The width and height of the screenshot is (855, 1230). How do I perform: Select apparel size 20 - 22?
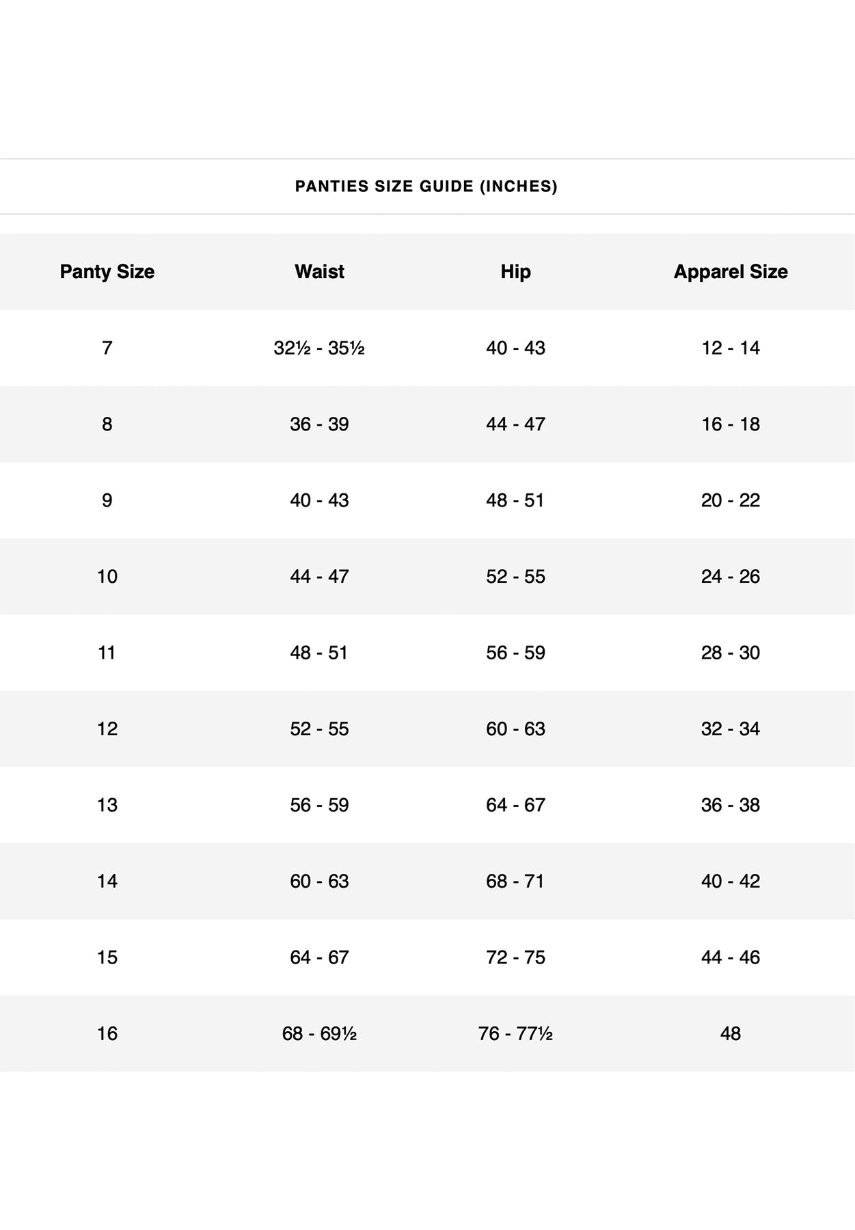point(730,501)
